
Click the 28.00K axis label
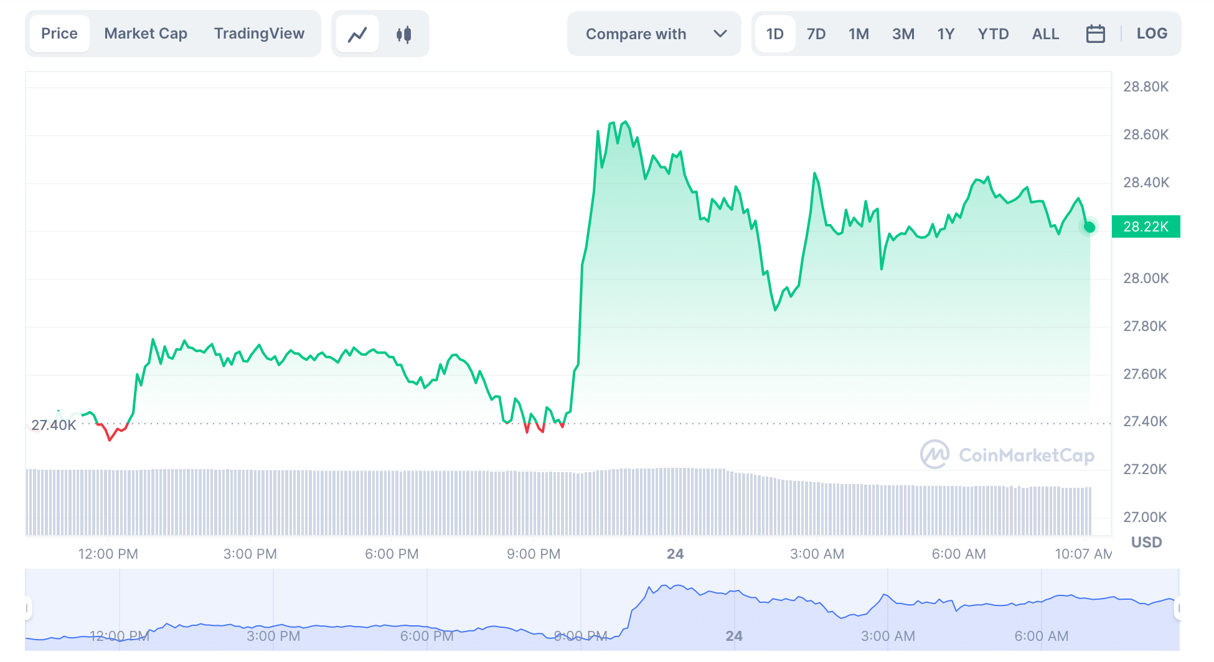click(1146, 278)
